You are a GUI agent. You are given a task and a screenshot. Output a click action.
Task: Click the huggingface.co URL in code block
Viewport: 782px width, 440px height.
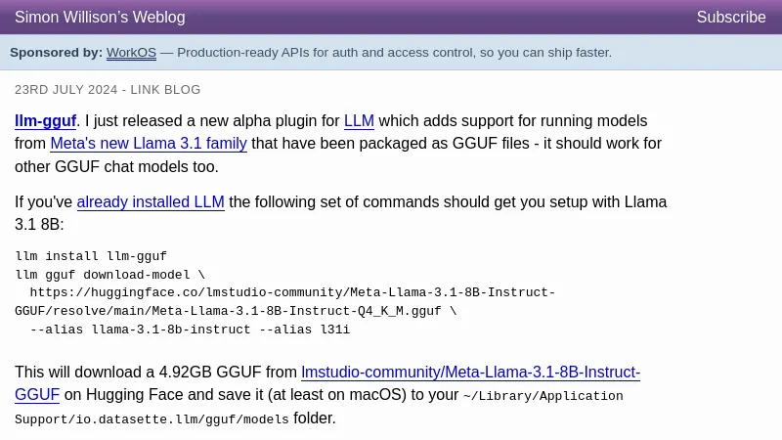click(292, 292)
